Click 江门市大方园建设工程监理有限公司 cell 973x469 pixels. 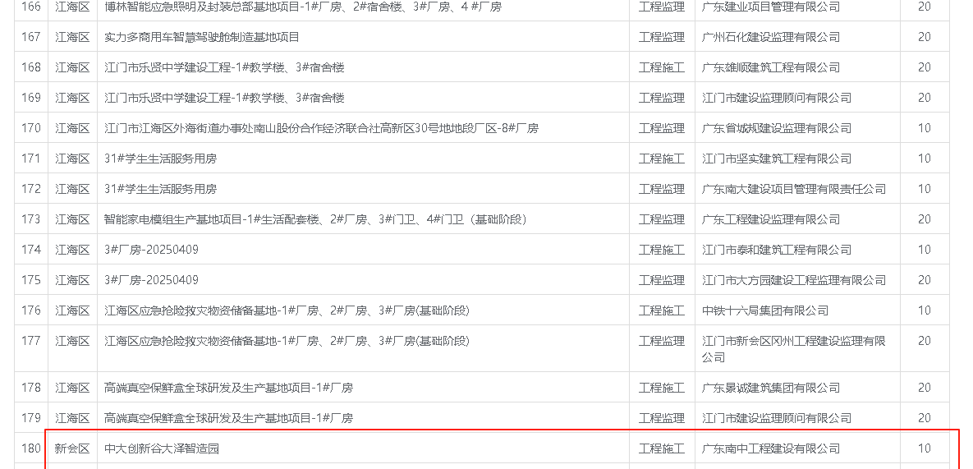pos(794,280)
